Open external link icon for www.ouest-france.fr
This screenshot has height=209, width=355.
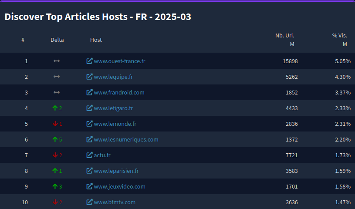pyautogui.click(x=89, y=61)
